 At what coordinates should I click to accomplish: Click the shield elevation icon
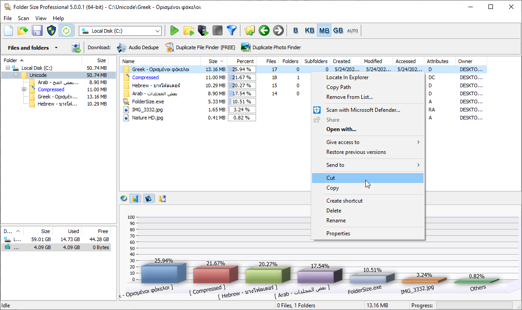click(51, 30)
